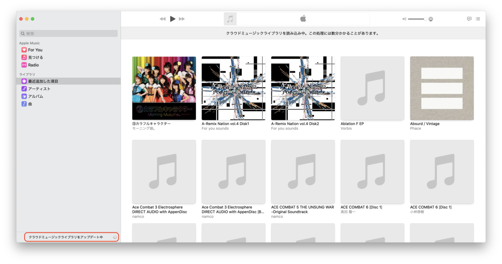Click the now playing music note artwork

point(230,19)
